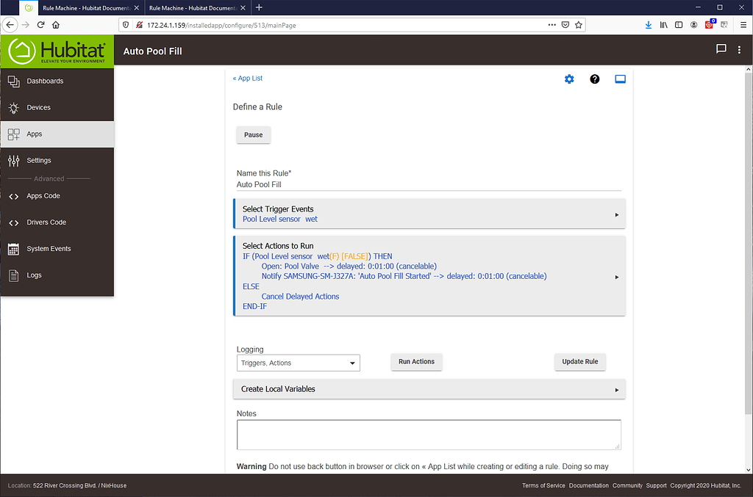Viewport: 753px width, 497px height.
Task: Reload the page in browser toolbar
Action: 40,24
